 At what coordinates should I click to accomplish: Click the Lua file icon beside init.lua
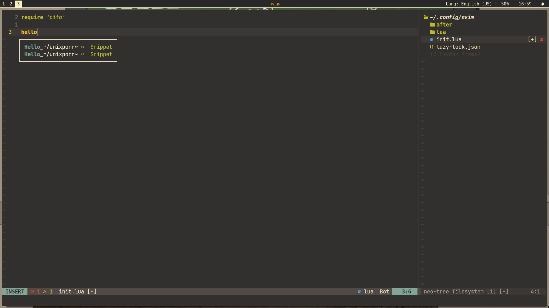click(x=431, y=40)
